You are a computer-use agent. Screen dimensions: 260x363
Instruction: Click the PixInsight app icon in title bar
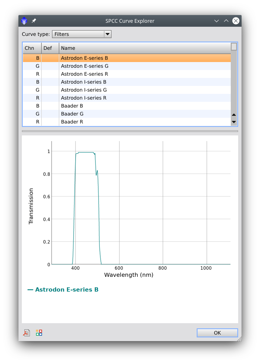pyautogui.click(x=24, y=21)
